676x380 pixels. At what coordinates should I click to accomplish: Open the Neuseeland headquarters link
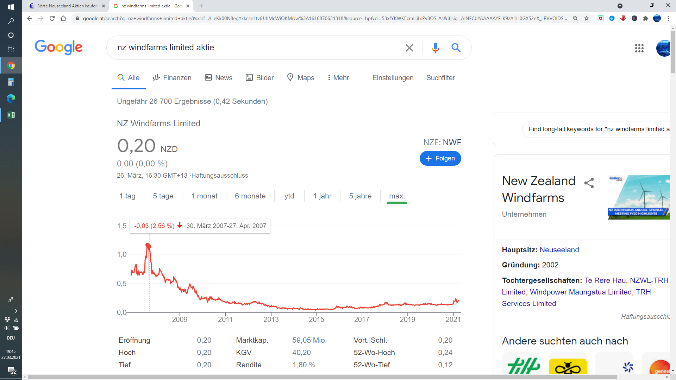coord(559,250)
